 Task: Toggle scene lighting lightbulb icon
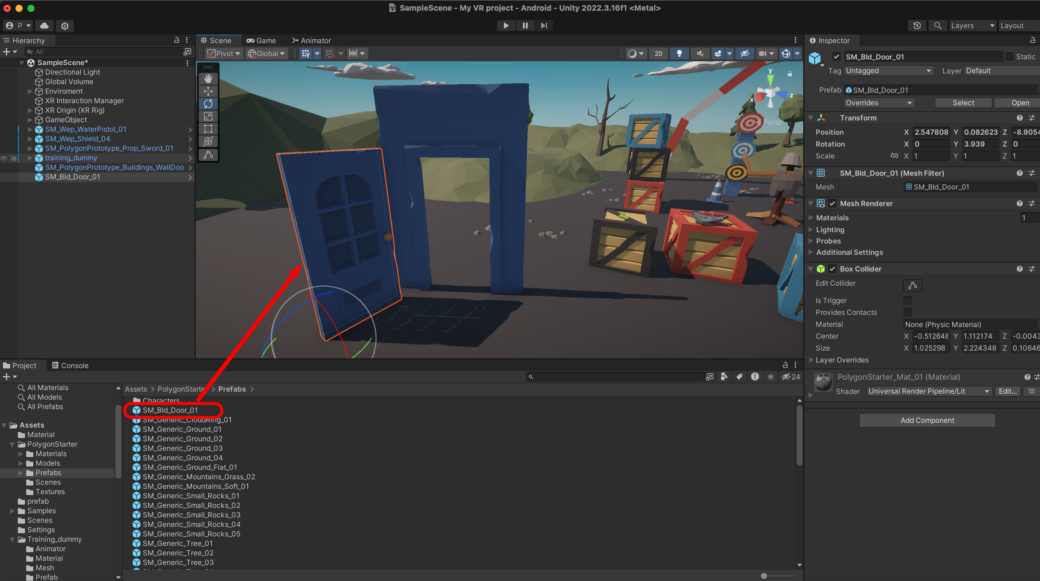pos(679,53)
